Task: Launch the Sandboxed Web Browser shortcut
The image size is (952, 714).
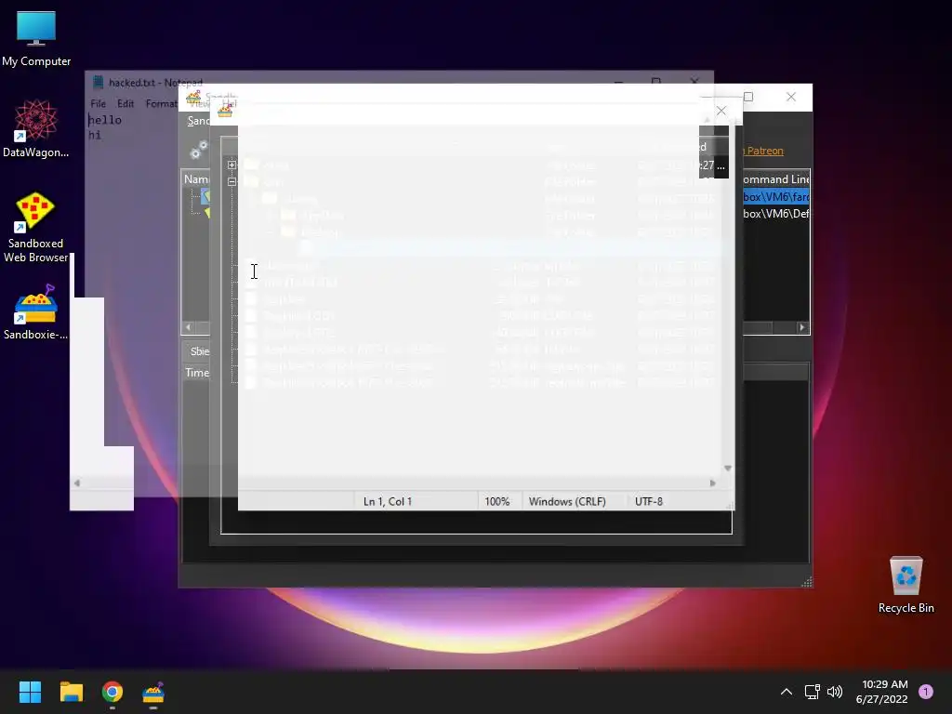Action: coord(35,228)
